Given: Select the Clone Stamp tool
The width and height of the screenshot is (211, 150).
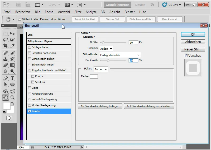Looking at the screenshot, I should [6, 59].
